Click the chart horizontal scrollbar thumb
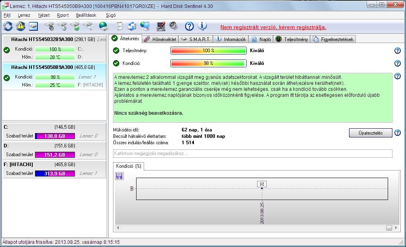The width and height of the screenshot is (406, 247). tap(389, 228)
